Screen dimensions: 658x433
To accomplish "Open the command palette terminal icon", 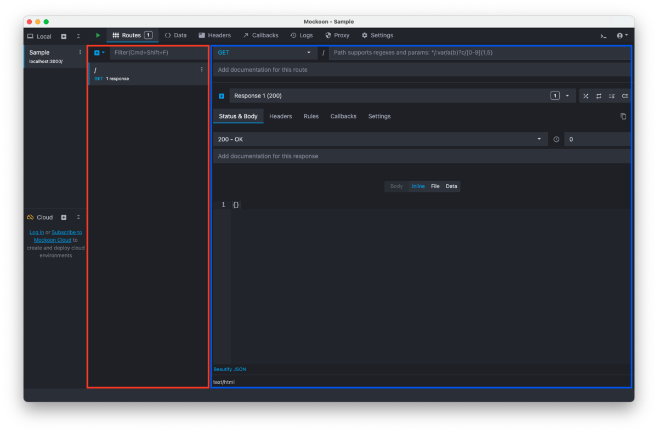I will pyautogui.click(x=603, y=36).
